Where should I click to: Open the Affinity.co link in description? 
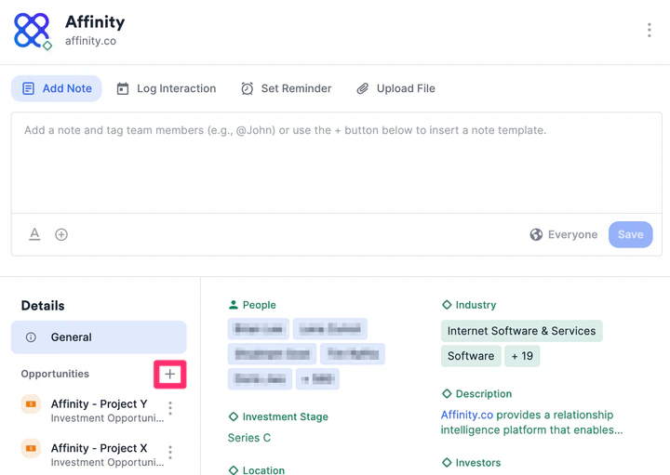pos(467,415)
